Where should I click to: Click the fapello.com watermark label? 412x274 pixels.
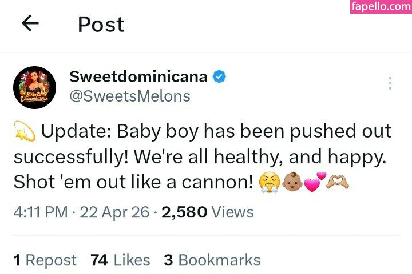382,7
